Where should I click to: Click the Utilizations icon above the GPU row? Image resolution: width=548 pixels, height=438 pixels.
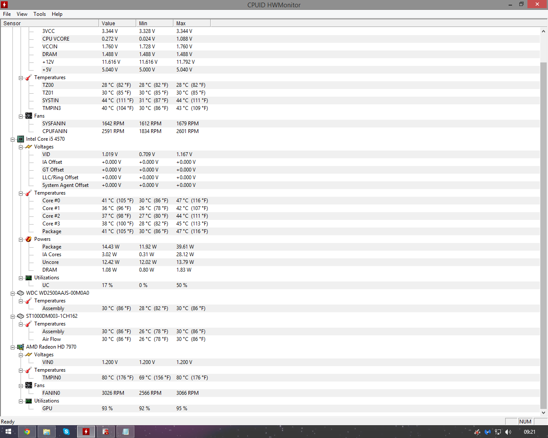coord(29,401)
